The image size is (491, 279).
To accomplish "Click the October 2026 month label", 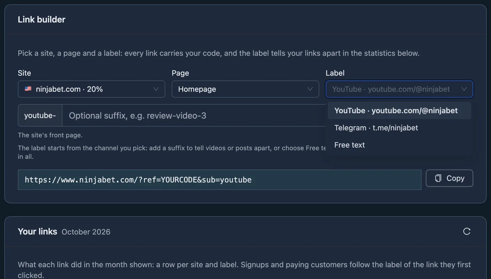I will coord(86,232).
